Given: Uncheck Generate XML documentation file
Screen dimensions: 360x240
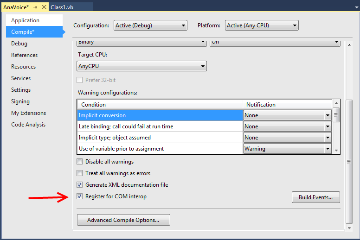Looking at the screenshot, I should pos(80,184).
